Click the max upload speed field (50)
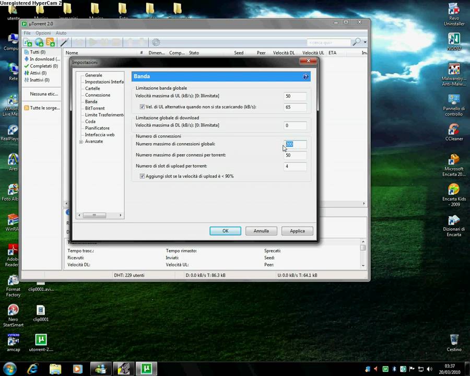 click(295, 96)
